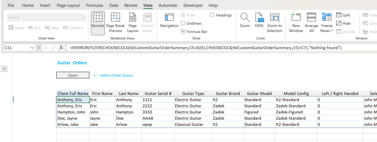Screen dimensions: 377x142
Task: Open the Automate tab
Action: click(x=168, y=5)
